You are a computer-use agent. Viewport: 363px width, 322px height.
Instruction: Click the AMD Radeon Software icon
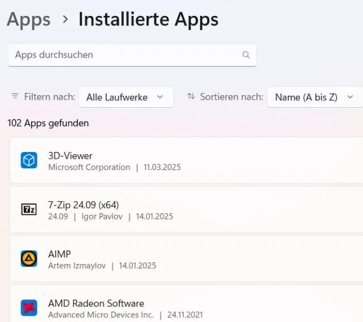(29, 308)
